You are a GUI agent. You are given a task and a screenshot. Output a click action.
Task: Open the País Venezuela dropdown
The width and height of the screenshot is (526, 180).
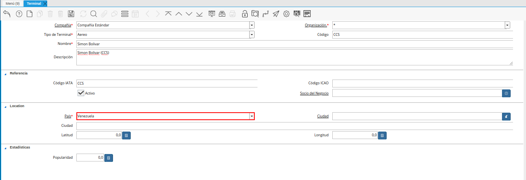252,116
